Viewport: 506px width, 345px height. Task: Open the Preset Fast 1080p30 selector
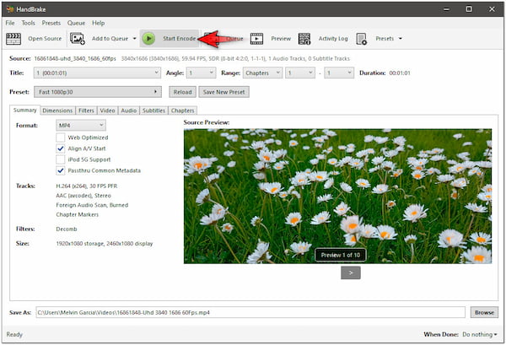[98, 92]
